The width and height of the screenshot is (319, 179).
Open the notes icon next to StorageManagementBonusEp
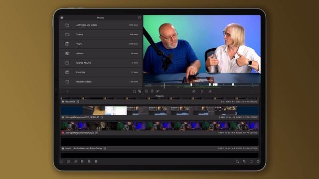coord(96,133)
